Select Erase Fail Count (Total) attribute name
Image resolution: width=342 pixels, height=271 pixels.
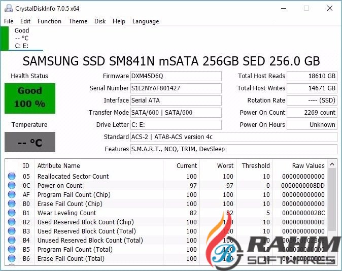click(71, 259)
